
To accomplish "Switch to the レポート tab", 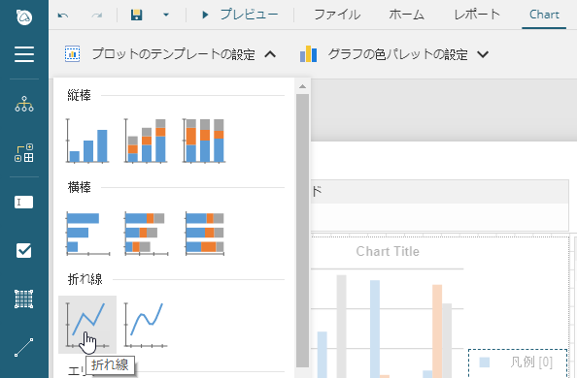I will pos(477,15).
